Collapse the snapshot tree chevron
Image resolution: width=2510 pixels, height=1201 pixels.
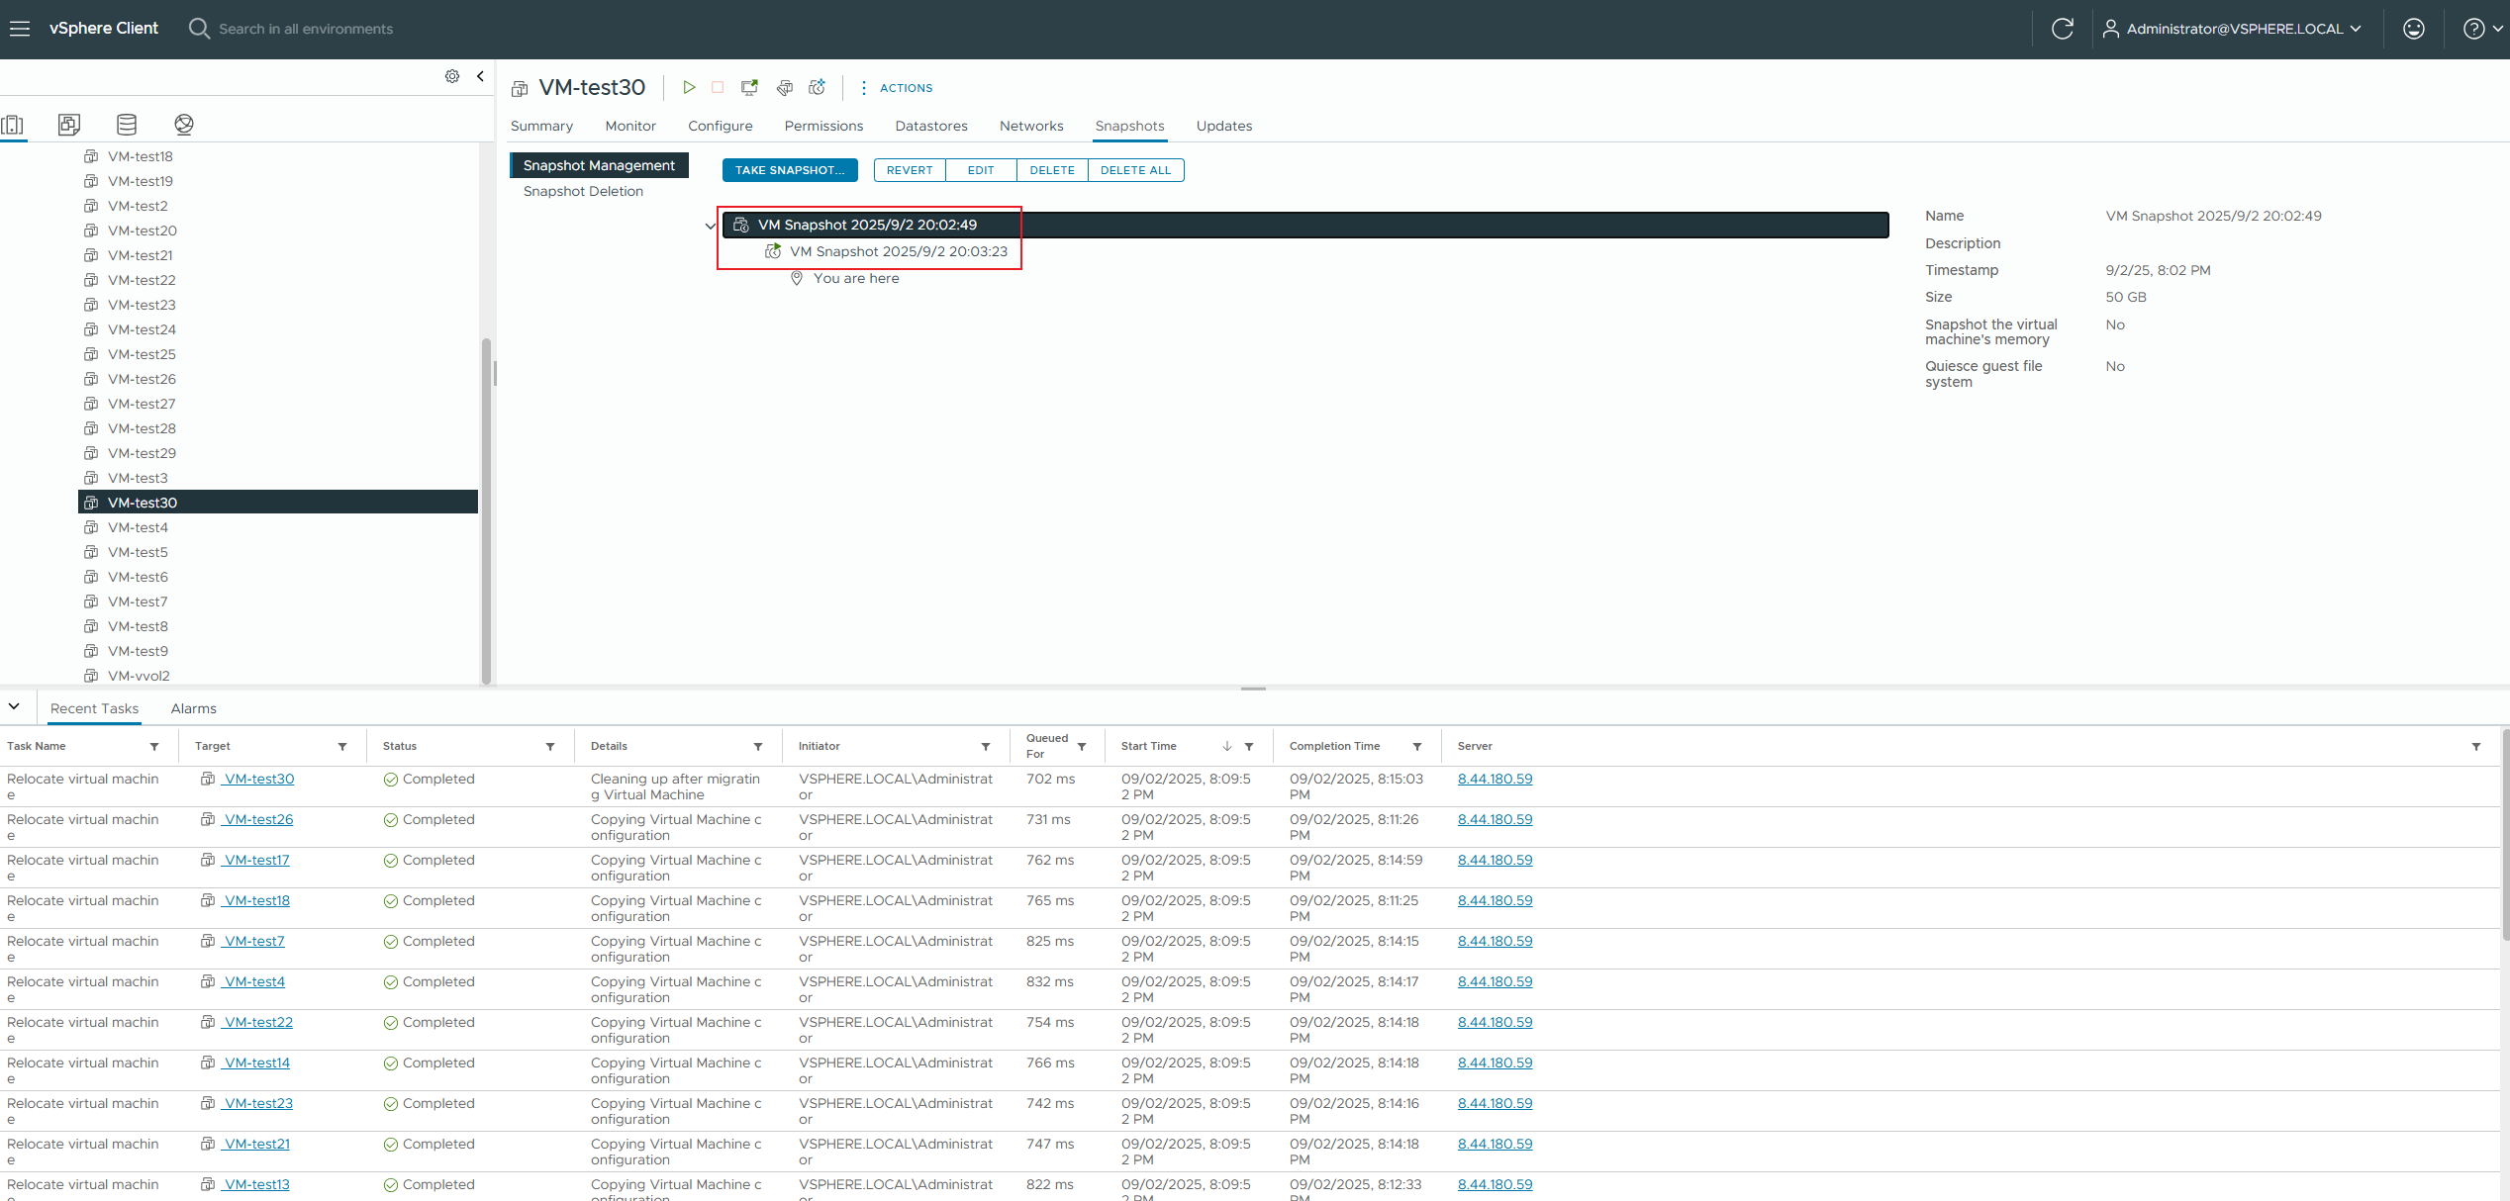pyautogui.click(x=710, y=226)
